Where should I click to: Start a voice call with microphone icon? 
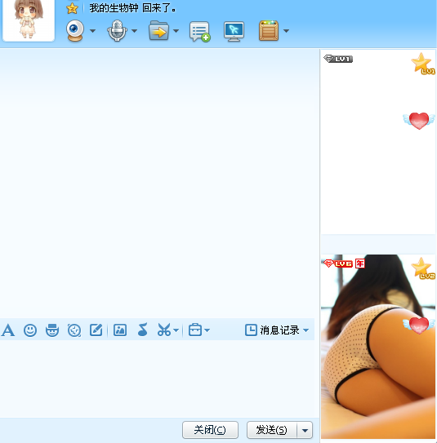(x=117, y=30)
